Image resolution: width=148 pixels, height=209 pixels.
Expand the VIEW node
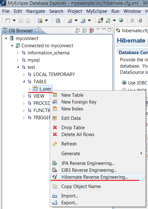tap(24, 96)
